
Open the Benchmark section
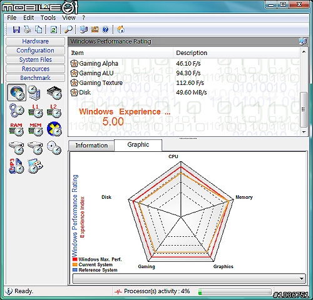click(36, 78)
